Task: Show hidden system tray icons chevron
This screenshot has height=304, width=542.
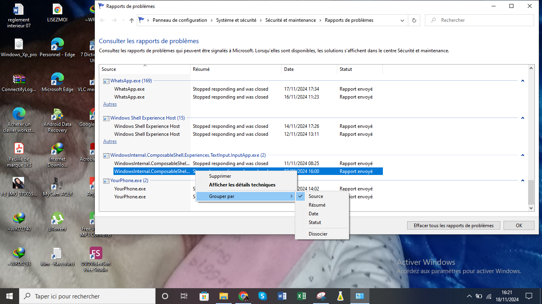Action: click(469, 296)
